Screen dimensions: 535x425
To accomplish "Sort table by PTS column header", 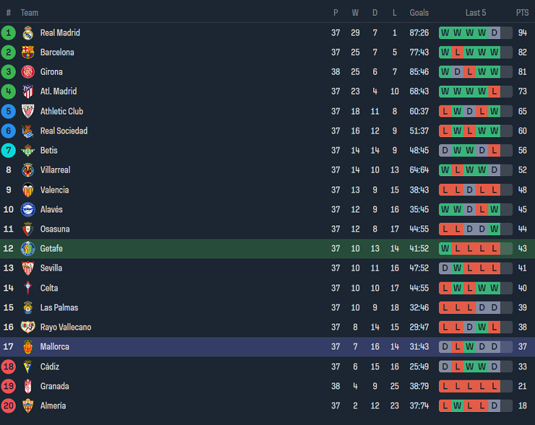I will pyautogui.click(x=523, y=12).
